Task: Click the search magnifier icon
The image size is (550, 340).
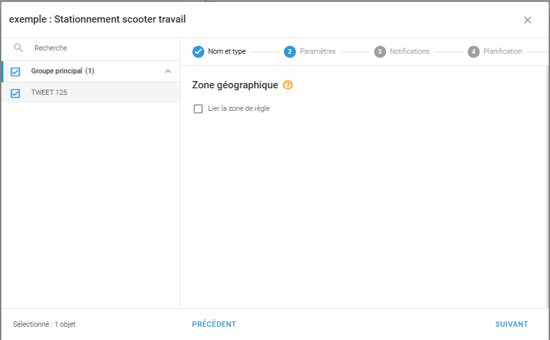Action: point(19,48)
